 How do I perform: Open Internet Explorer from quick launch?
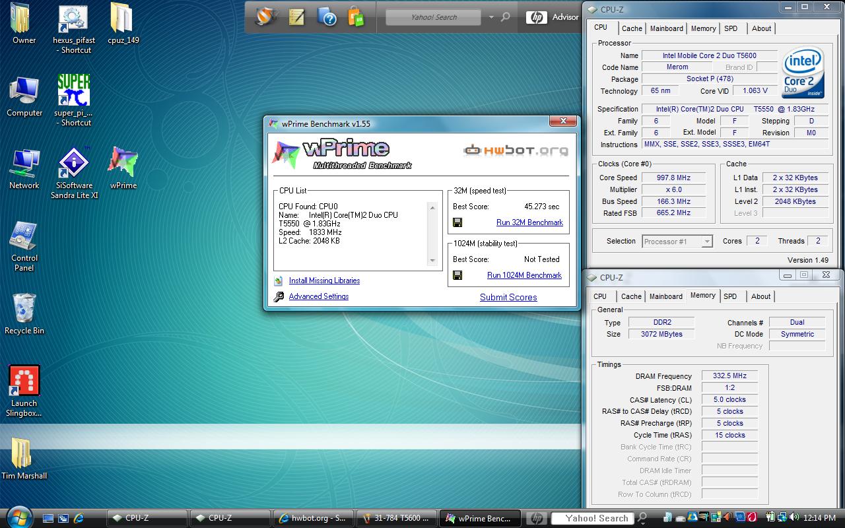coord(79,518)
